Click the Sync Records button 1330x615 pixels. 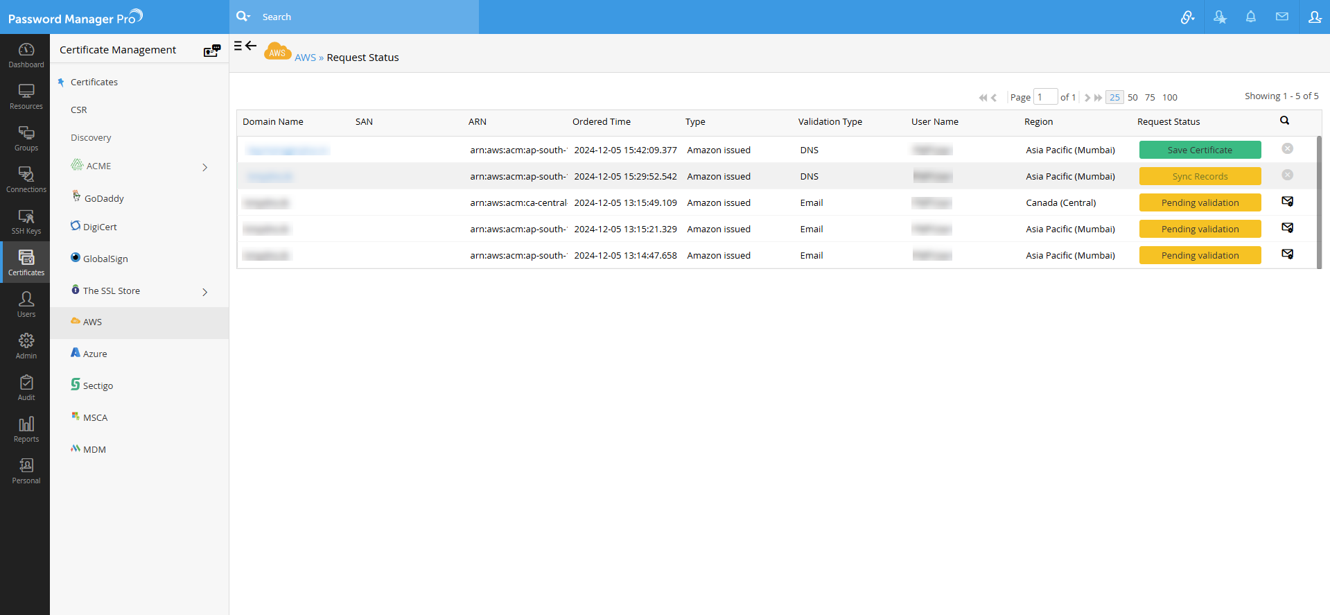click(x=1200, y=176)
